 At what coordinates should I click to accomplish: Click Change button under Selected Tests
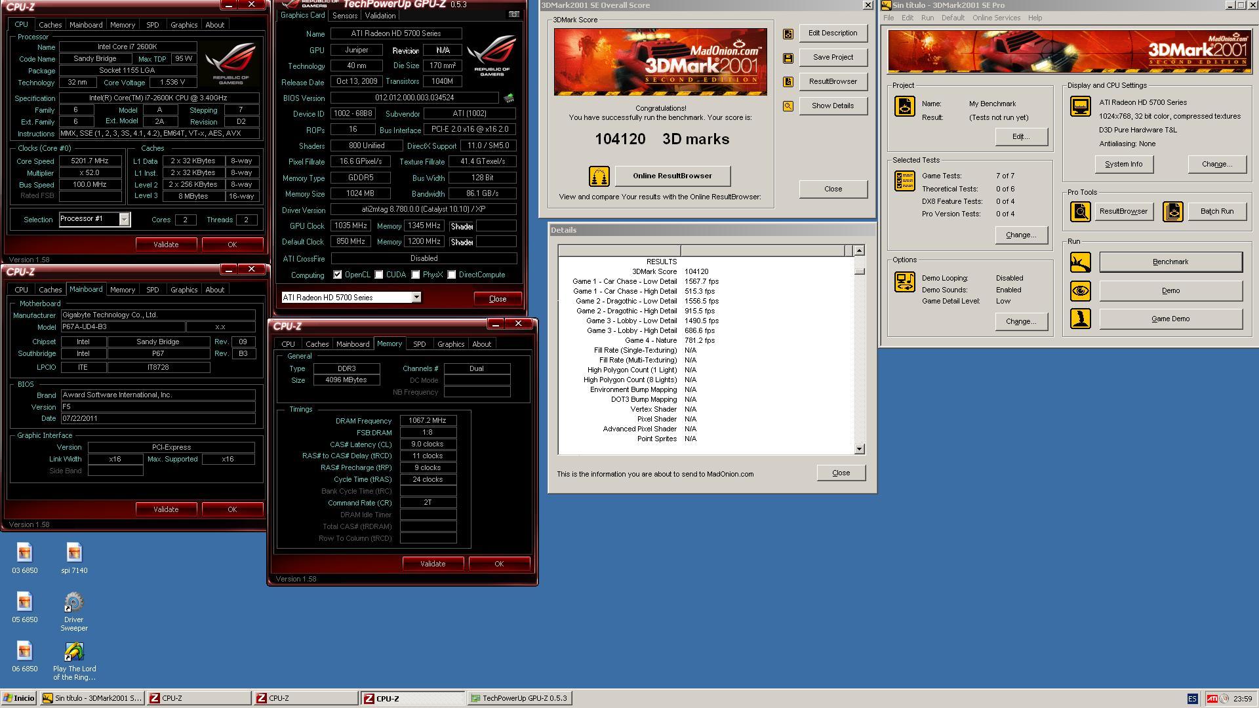tap(1021, 235)
